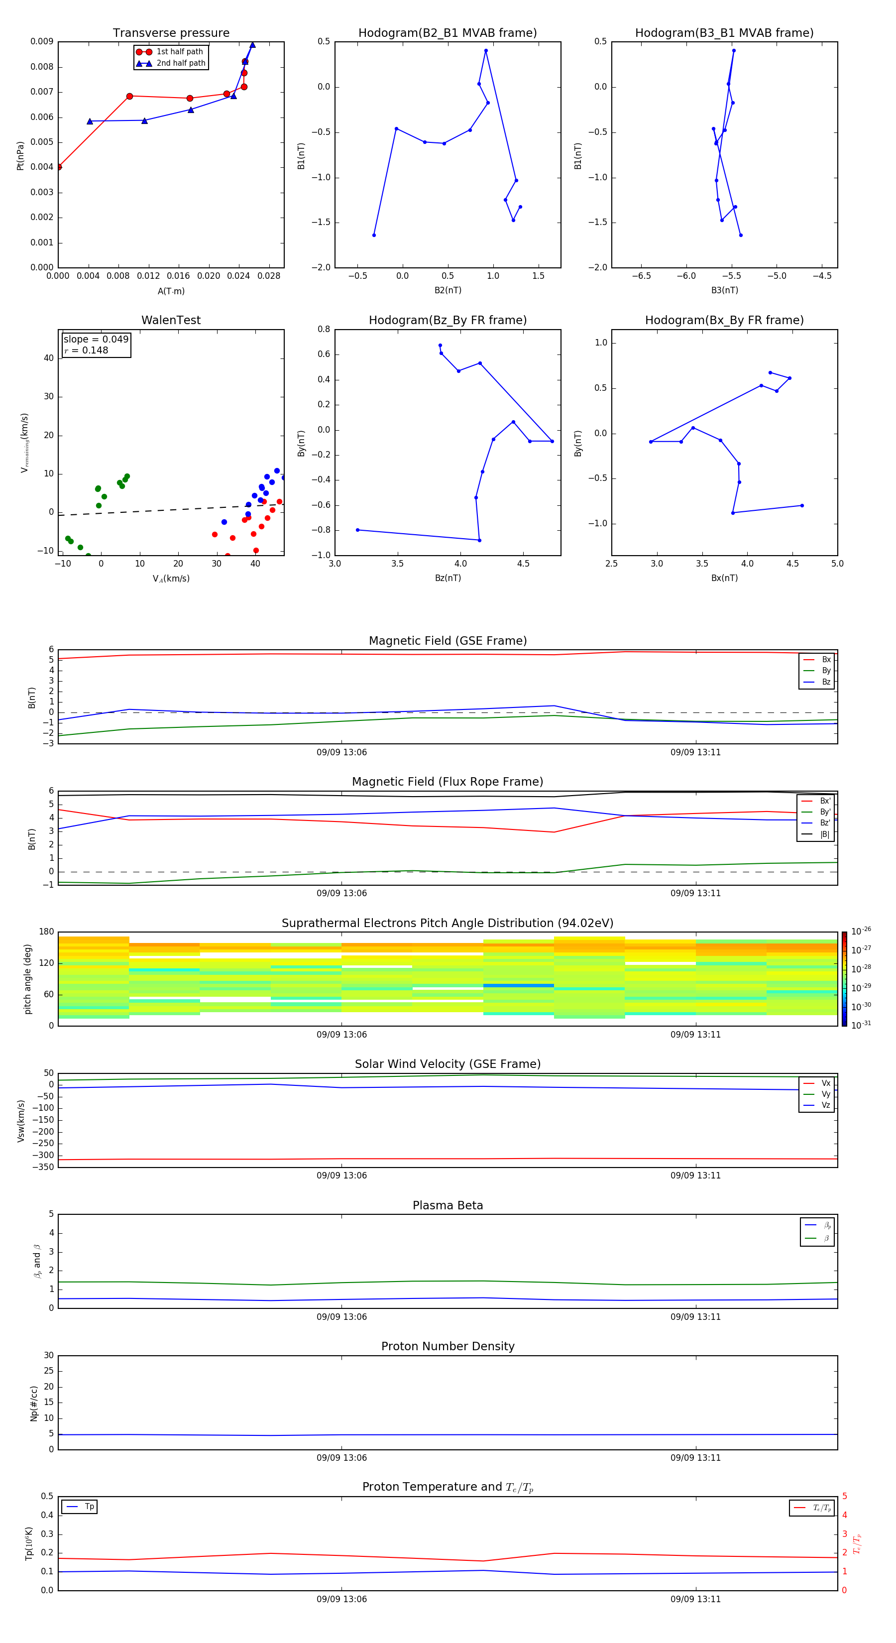
Task: Click the 'r = 0.148' annotation
Action: click(86, 350)
